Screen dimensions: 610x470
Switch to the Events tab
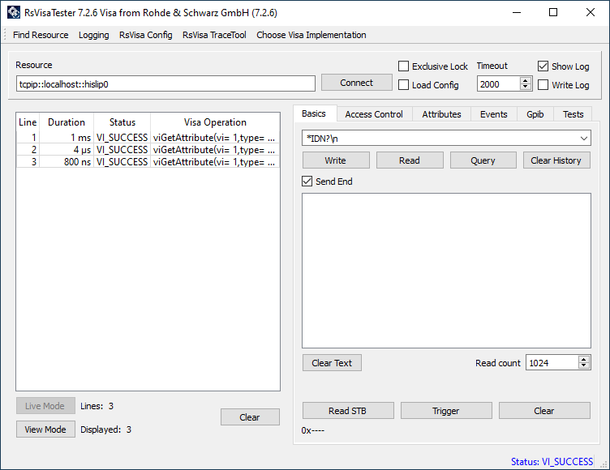[494, 114]
